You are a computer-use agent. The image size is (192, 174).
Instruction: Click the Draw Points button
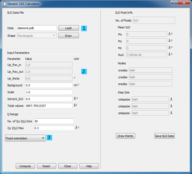[x=125, y=136]
